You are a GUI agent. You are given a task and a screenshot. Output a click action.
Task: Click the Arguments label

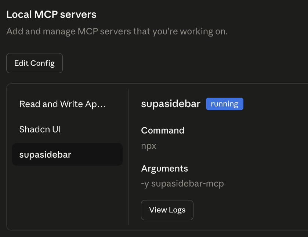point(164,168)
